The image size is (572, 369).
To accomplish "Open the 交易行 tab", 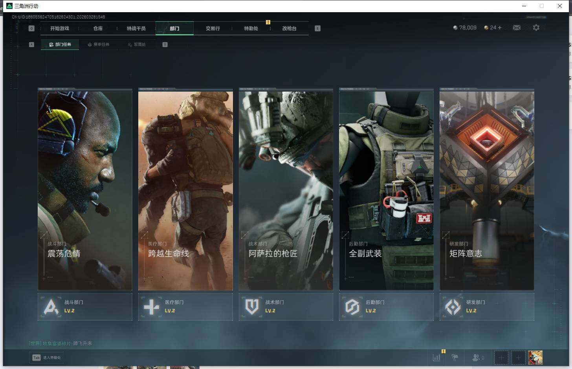I will click(x=213, y=28).
